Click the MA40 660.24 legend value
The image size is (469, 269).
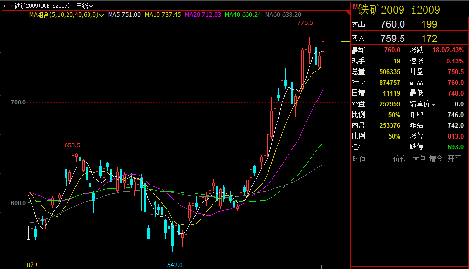(x=243, y=15)
